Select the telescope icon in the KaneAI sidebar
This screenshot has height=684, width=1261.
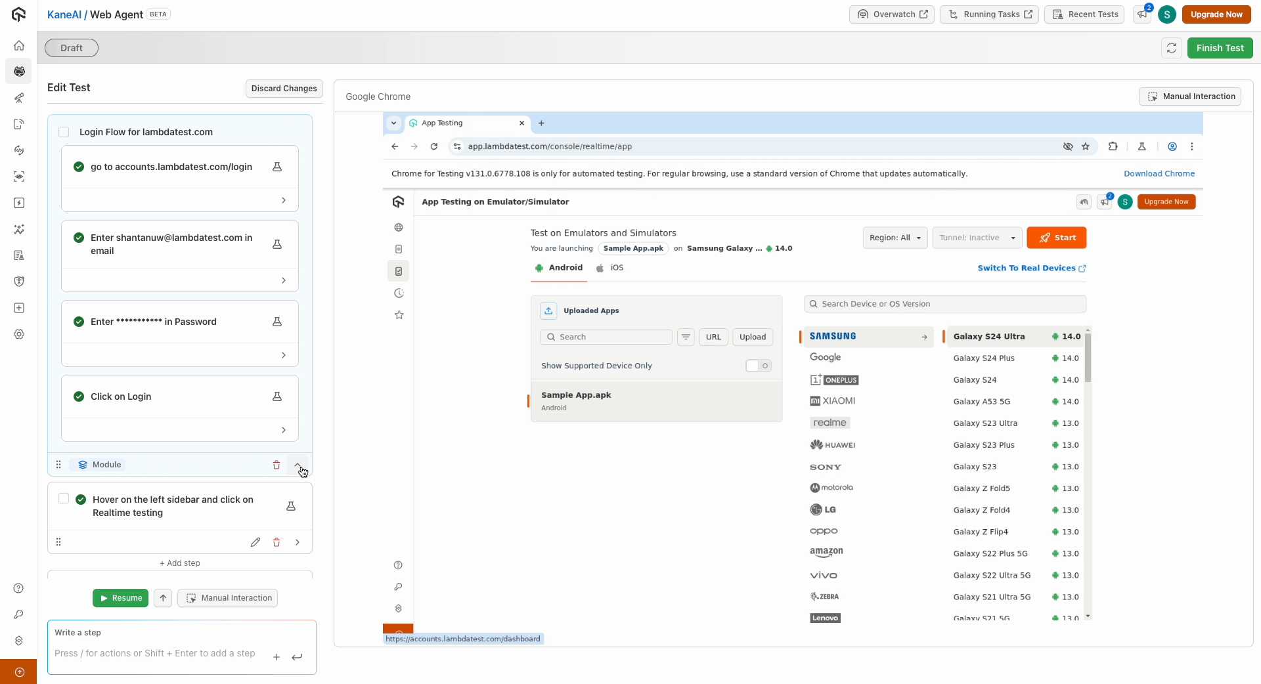tap(19, 98)
